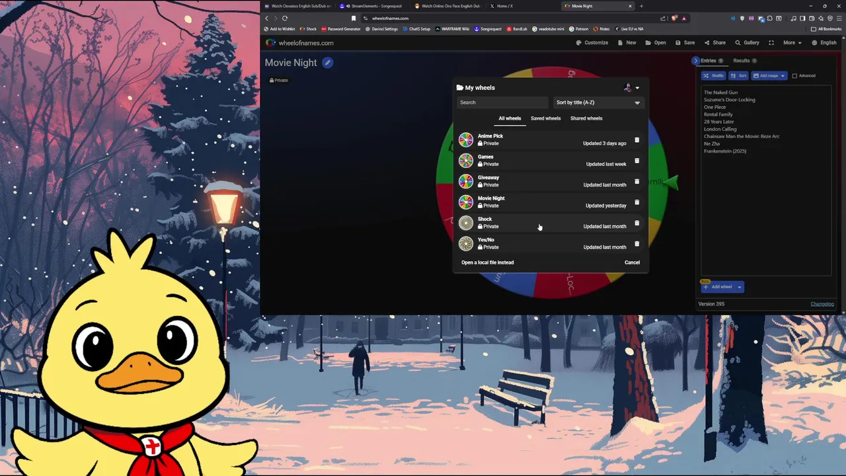The image size is (846, 476).
Task: Expand the Add image dropdown
Action: [783, 76]
